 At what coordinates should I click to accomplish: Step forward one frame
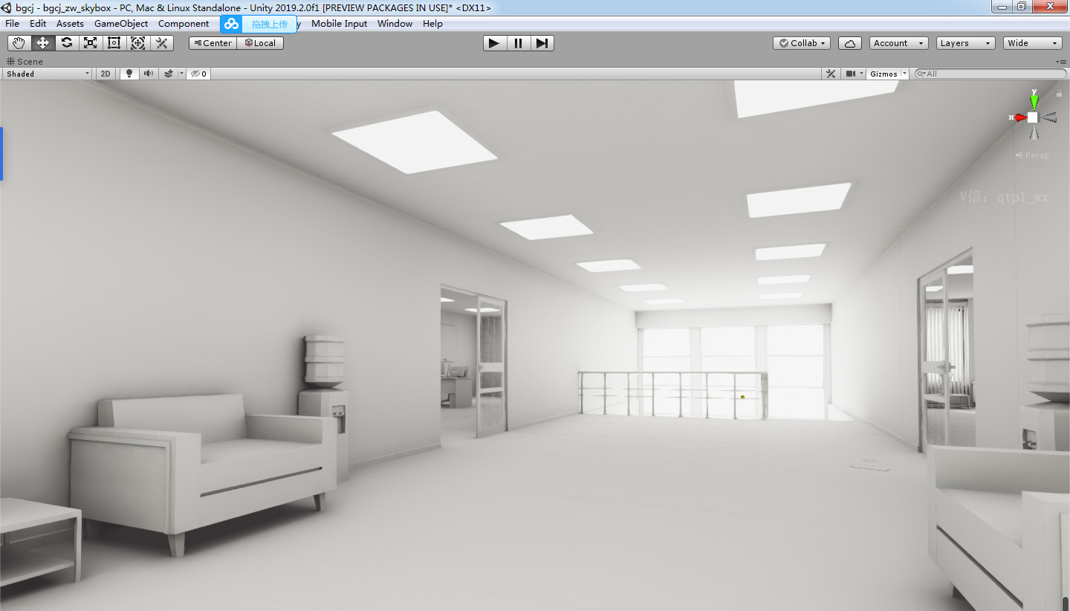pyautogui.click(x=542, y=43)
